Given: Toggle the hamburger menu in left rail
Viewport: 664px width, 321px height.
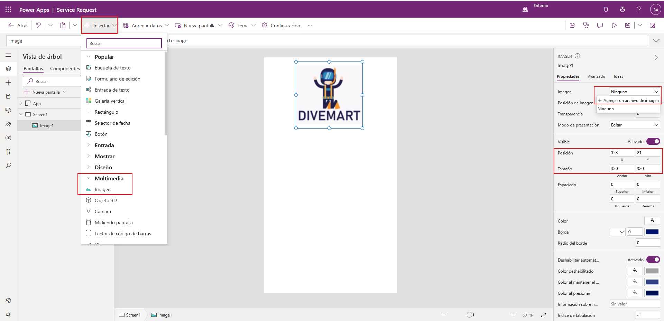Looking at the screenshot, I should (8, 55).
